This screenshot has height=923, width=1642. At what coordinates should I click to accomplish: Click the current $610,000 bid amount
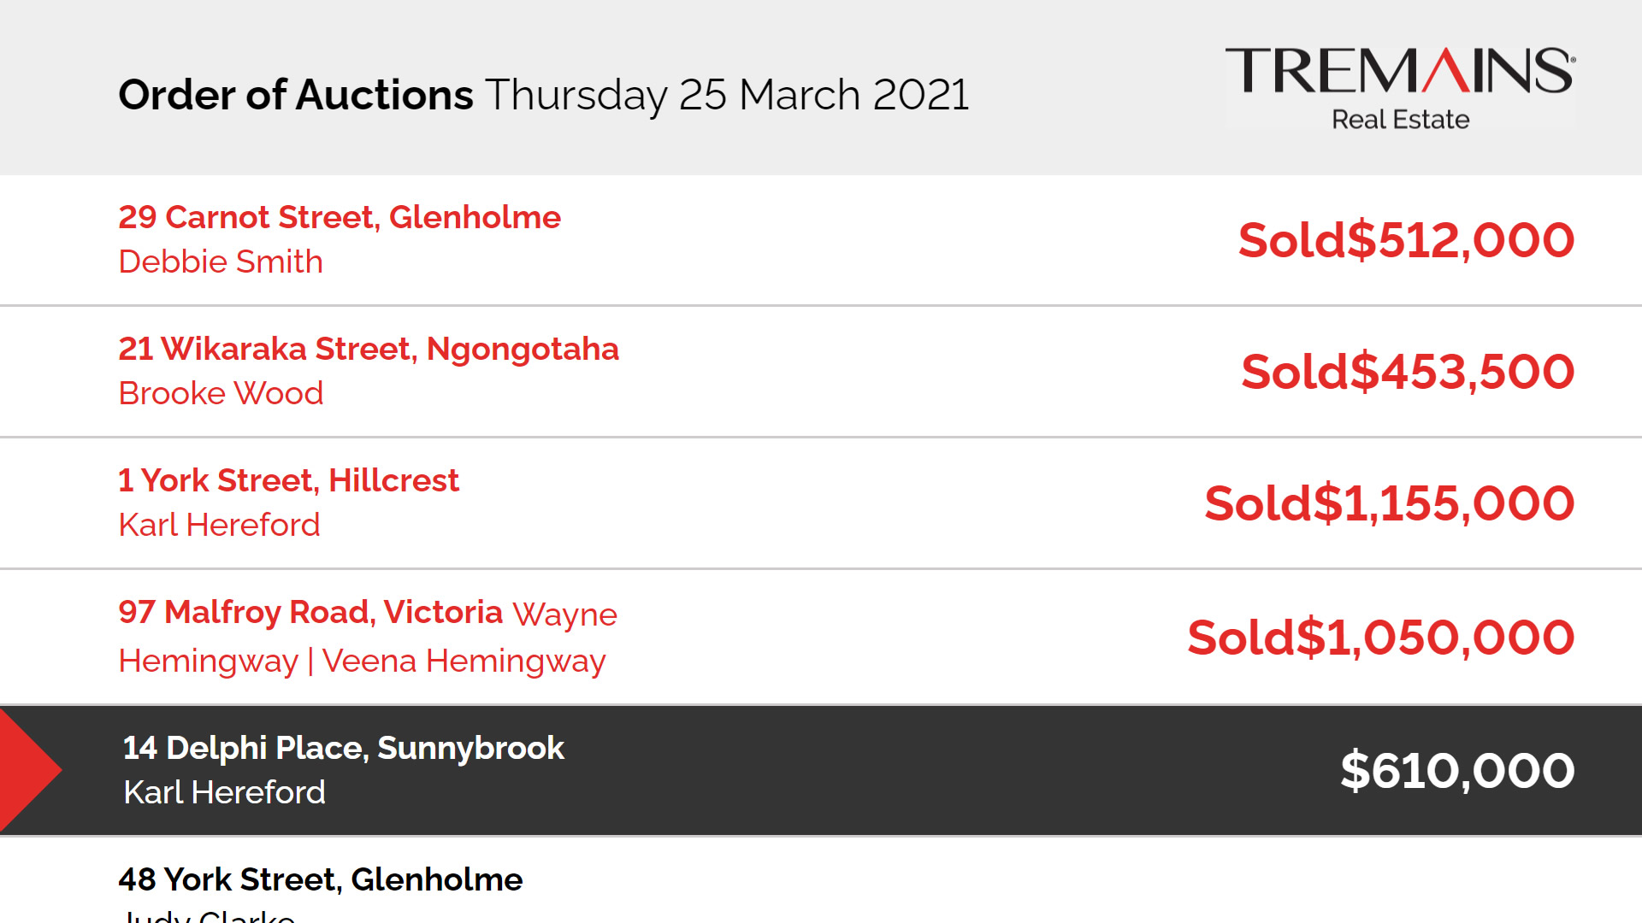point(1457,771)
